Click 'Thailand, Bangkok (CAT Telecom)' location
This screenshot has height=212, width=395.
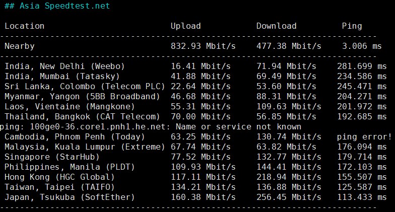(83, 117)
